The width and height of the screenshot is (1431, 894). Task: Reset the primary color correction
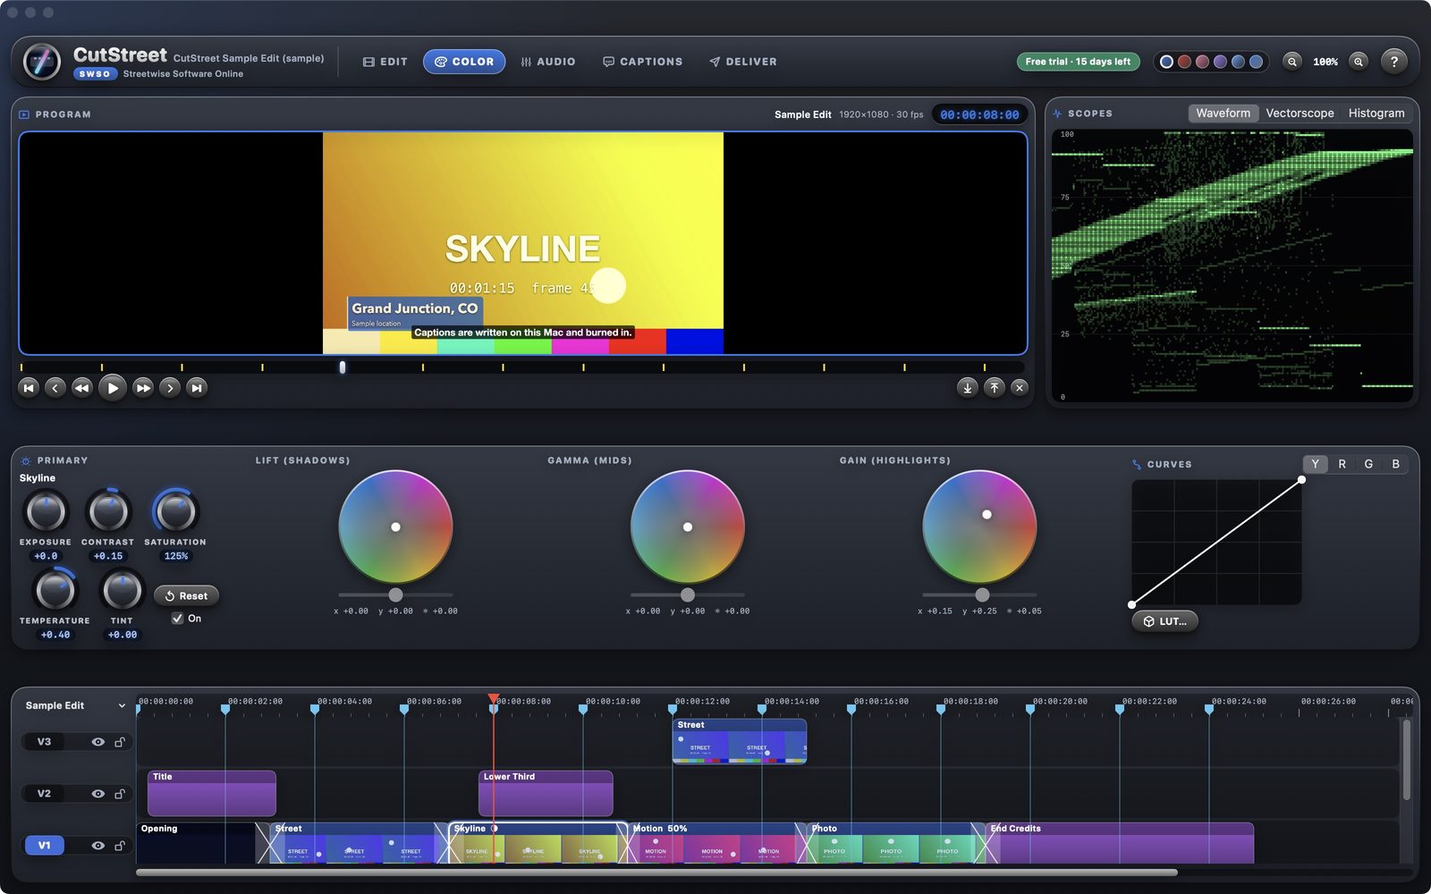(x=186, y=595)
